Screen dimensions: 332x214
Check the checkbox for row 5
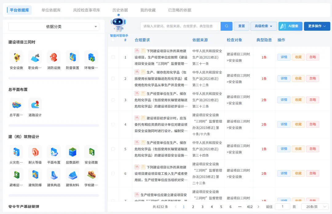[113, 149]
